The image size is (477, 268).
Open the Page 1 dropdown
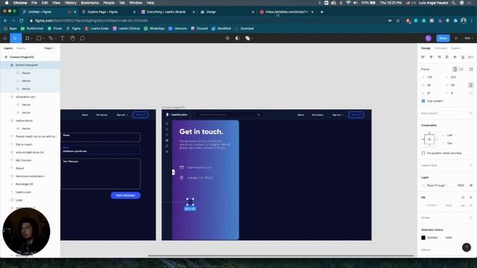click(x=50, y=48)
